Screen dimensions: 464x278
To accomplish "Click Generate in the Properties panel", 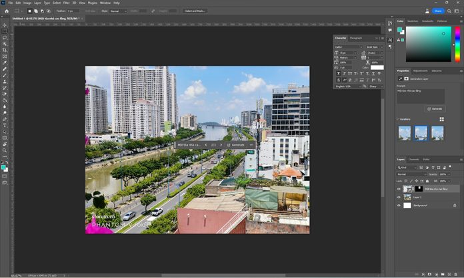I will coord(435,108).
